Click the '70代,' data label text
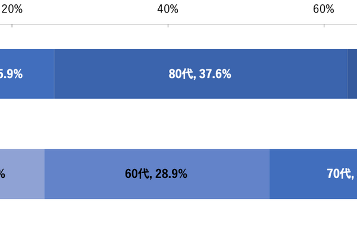 (x=341, y=174)
